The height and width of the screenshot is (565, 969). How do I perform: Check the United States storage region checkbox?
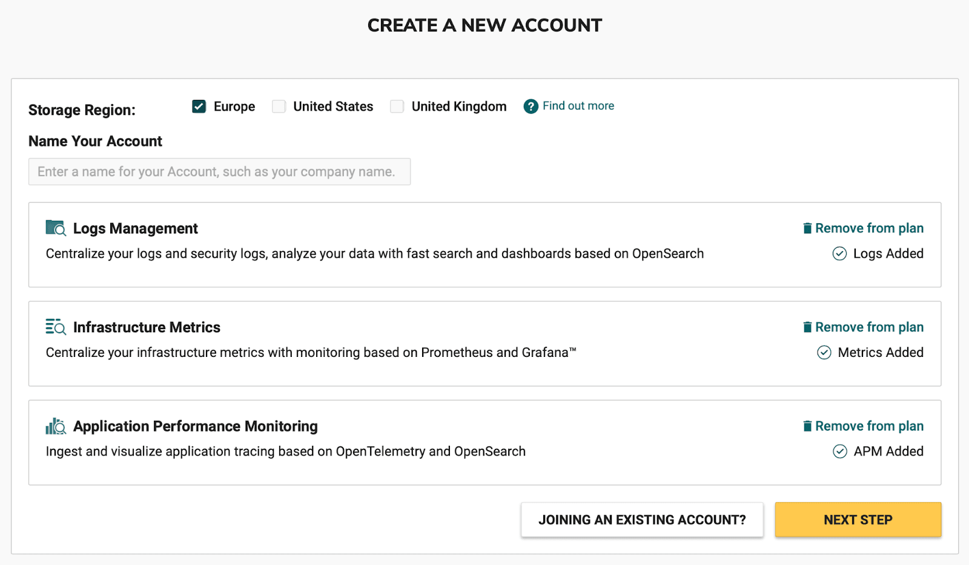tap(279, 106)
